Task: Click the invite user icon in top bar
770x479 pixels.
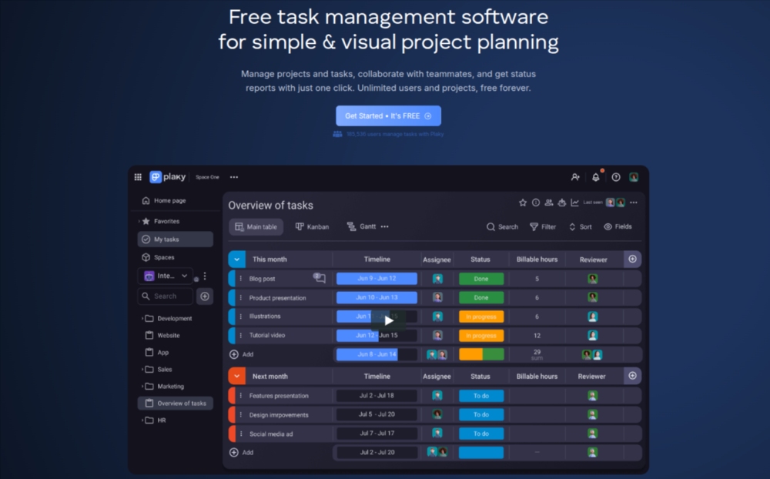Action: 575,177
